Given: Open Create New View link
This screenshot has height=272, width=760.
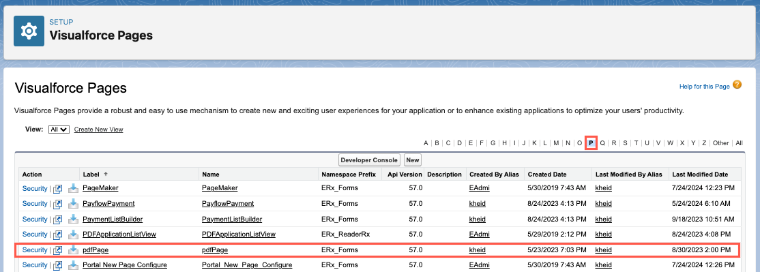Looking at the screenshot, I should pyautogui.click(x=98, y=130).
